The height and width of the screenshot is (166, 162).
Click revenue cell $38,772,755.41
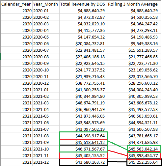(x=83, y=83)
